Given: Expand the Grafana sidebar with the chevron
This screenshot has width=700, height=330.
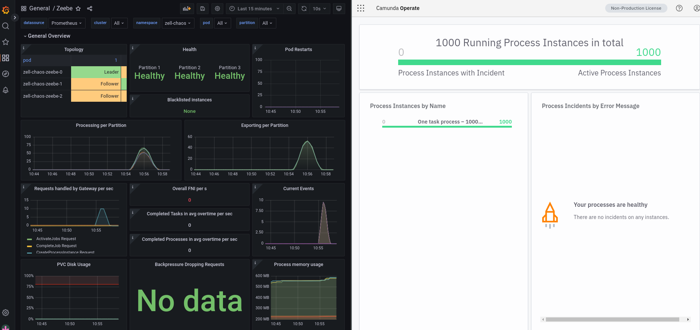Looking at the screenshot, I should click(15, 17).
